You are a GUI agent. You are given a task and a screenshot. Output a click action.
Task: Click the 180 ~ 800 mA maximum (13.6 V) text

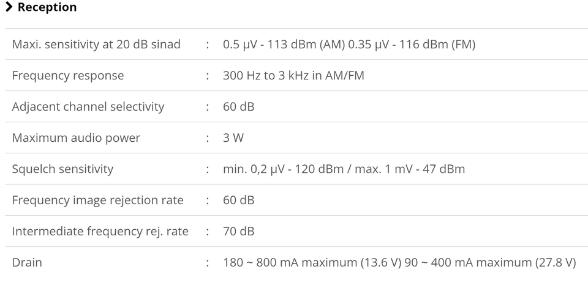point(312,263)
